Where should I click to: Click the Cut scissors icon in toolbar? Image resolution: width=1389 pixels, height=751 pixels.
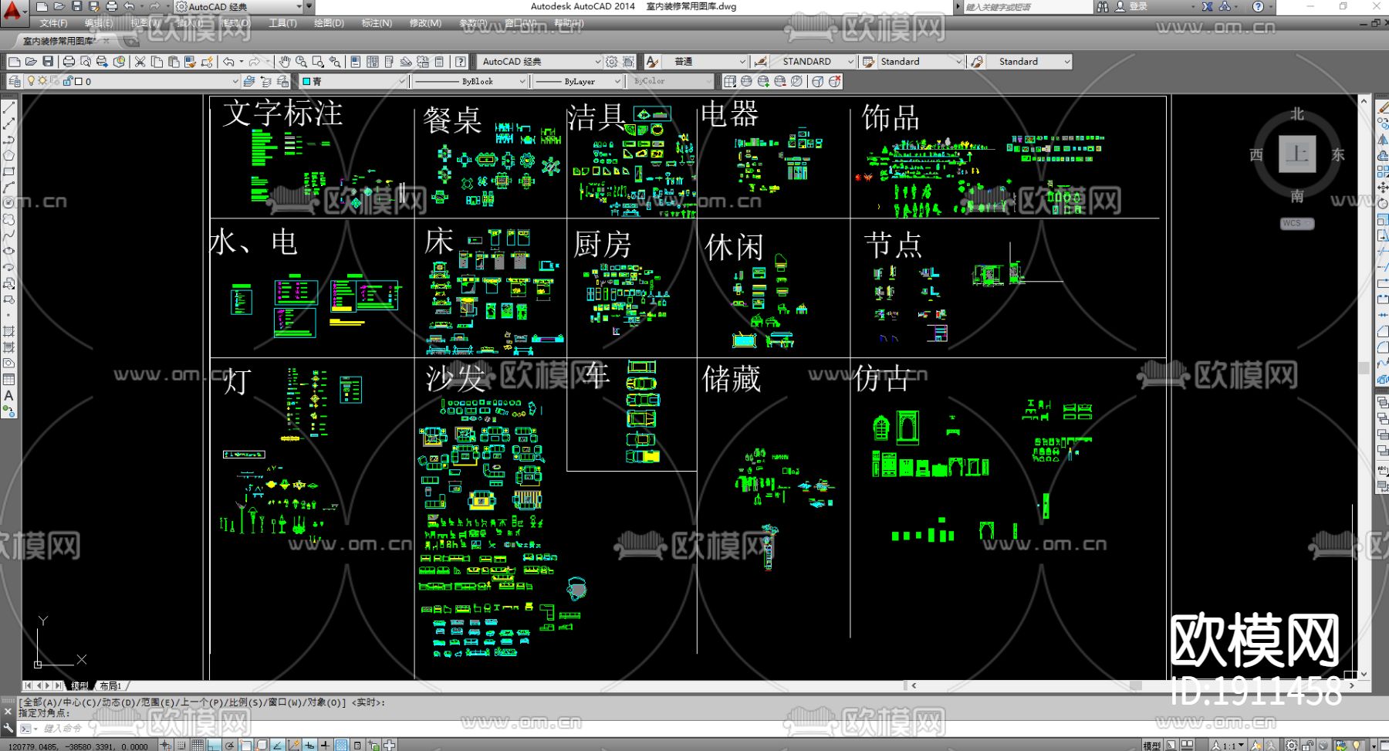pos(140,62)
